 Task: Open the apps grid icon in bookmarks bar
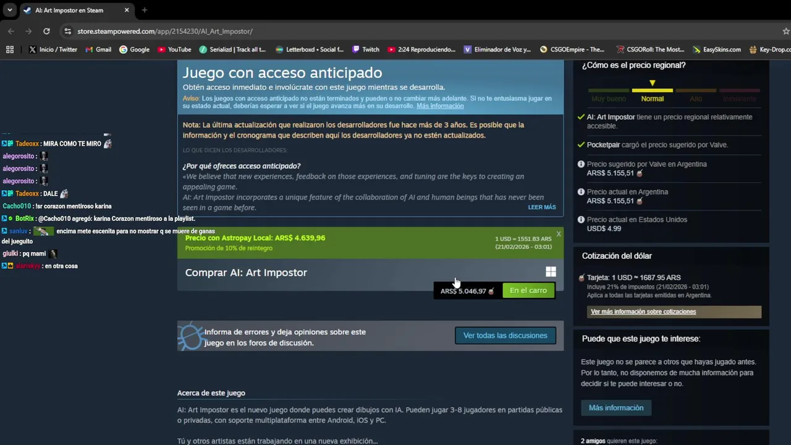(x=10, y=49)
